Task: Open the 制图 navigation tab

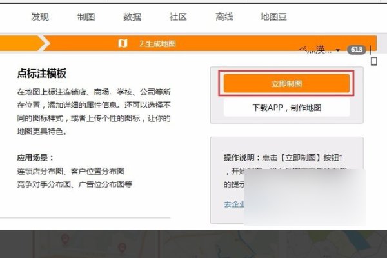Action: tap(86, 17)
